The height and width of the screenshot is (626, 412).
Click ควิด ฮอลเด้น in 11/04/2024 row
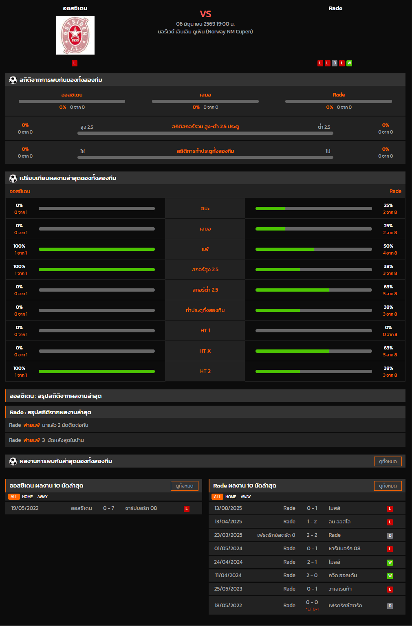pyautogui.click(x=343, y=575)
